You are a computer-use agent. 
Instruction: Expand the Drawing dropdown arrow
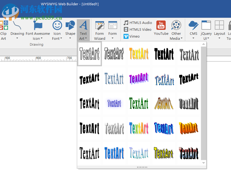(x=17, y=38)
